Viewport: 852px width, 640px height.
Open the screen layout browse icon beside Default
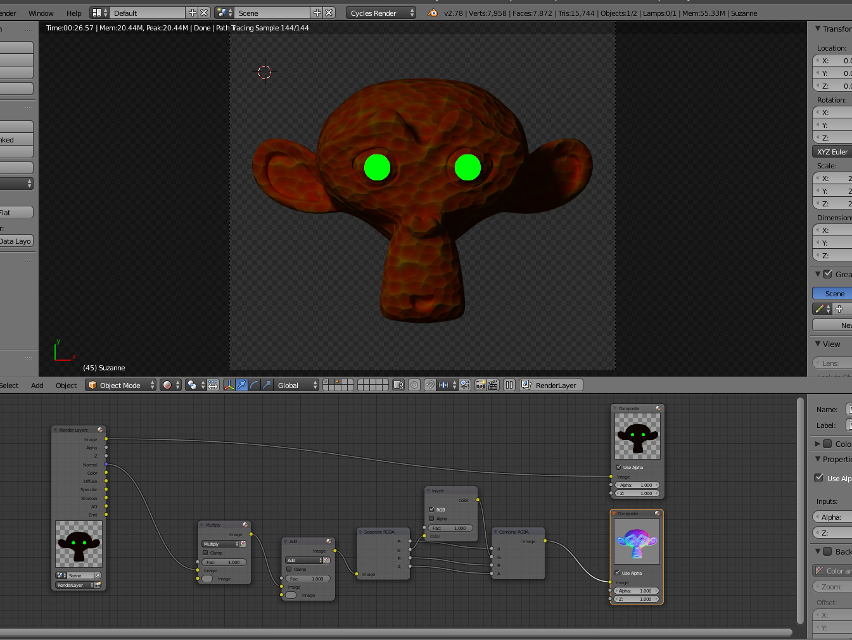(x=99, y=13)
